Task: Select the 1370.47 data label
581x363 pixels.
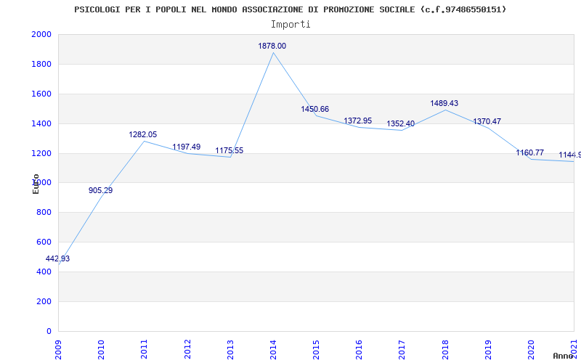Action: (x=487, y=121)
